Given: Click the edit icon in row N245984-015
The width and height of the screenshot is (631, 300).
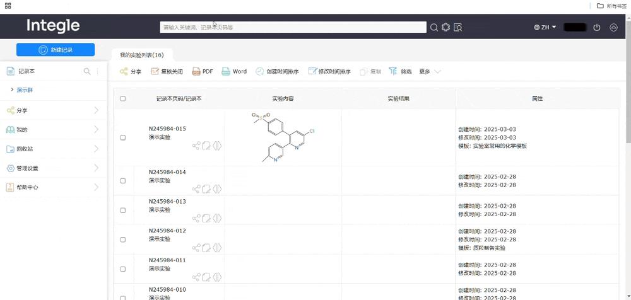Looking at the screenshot, I should point(206,146).
